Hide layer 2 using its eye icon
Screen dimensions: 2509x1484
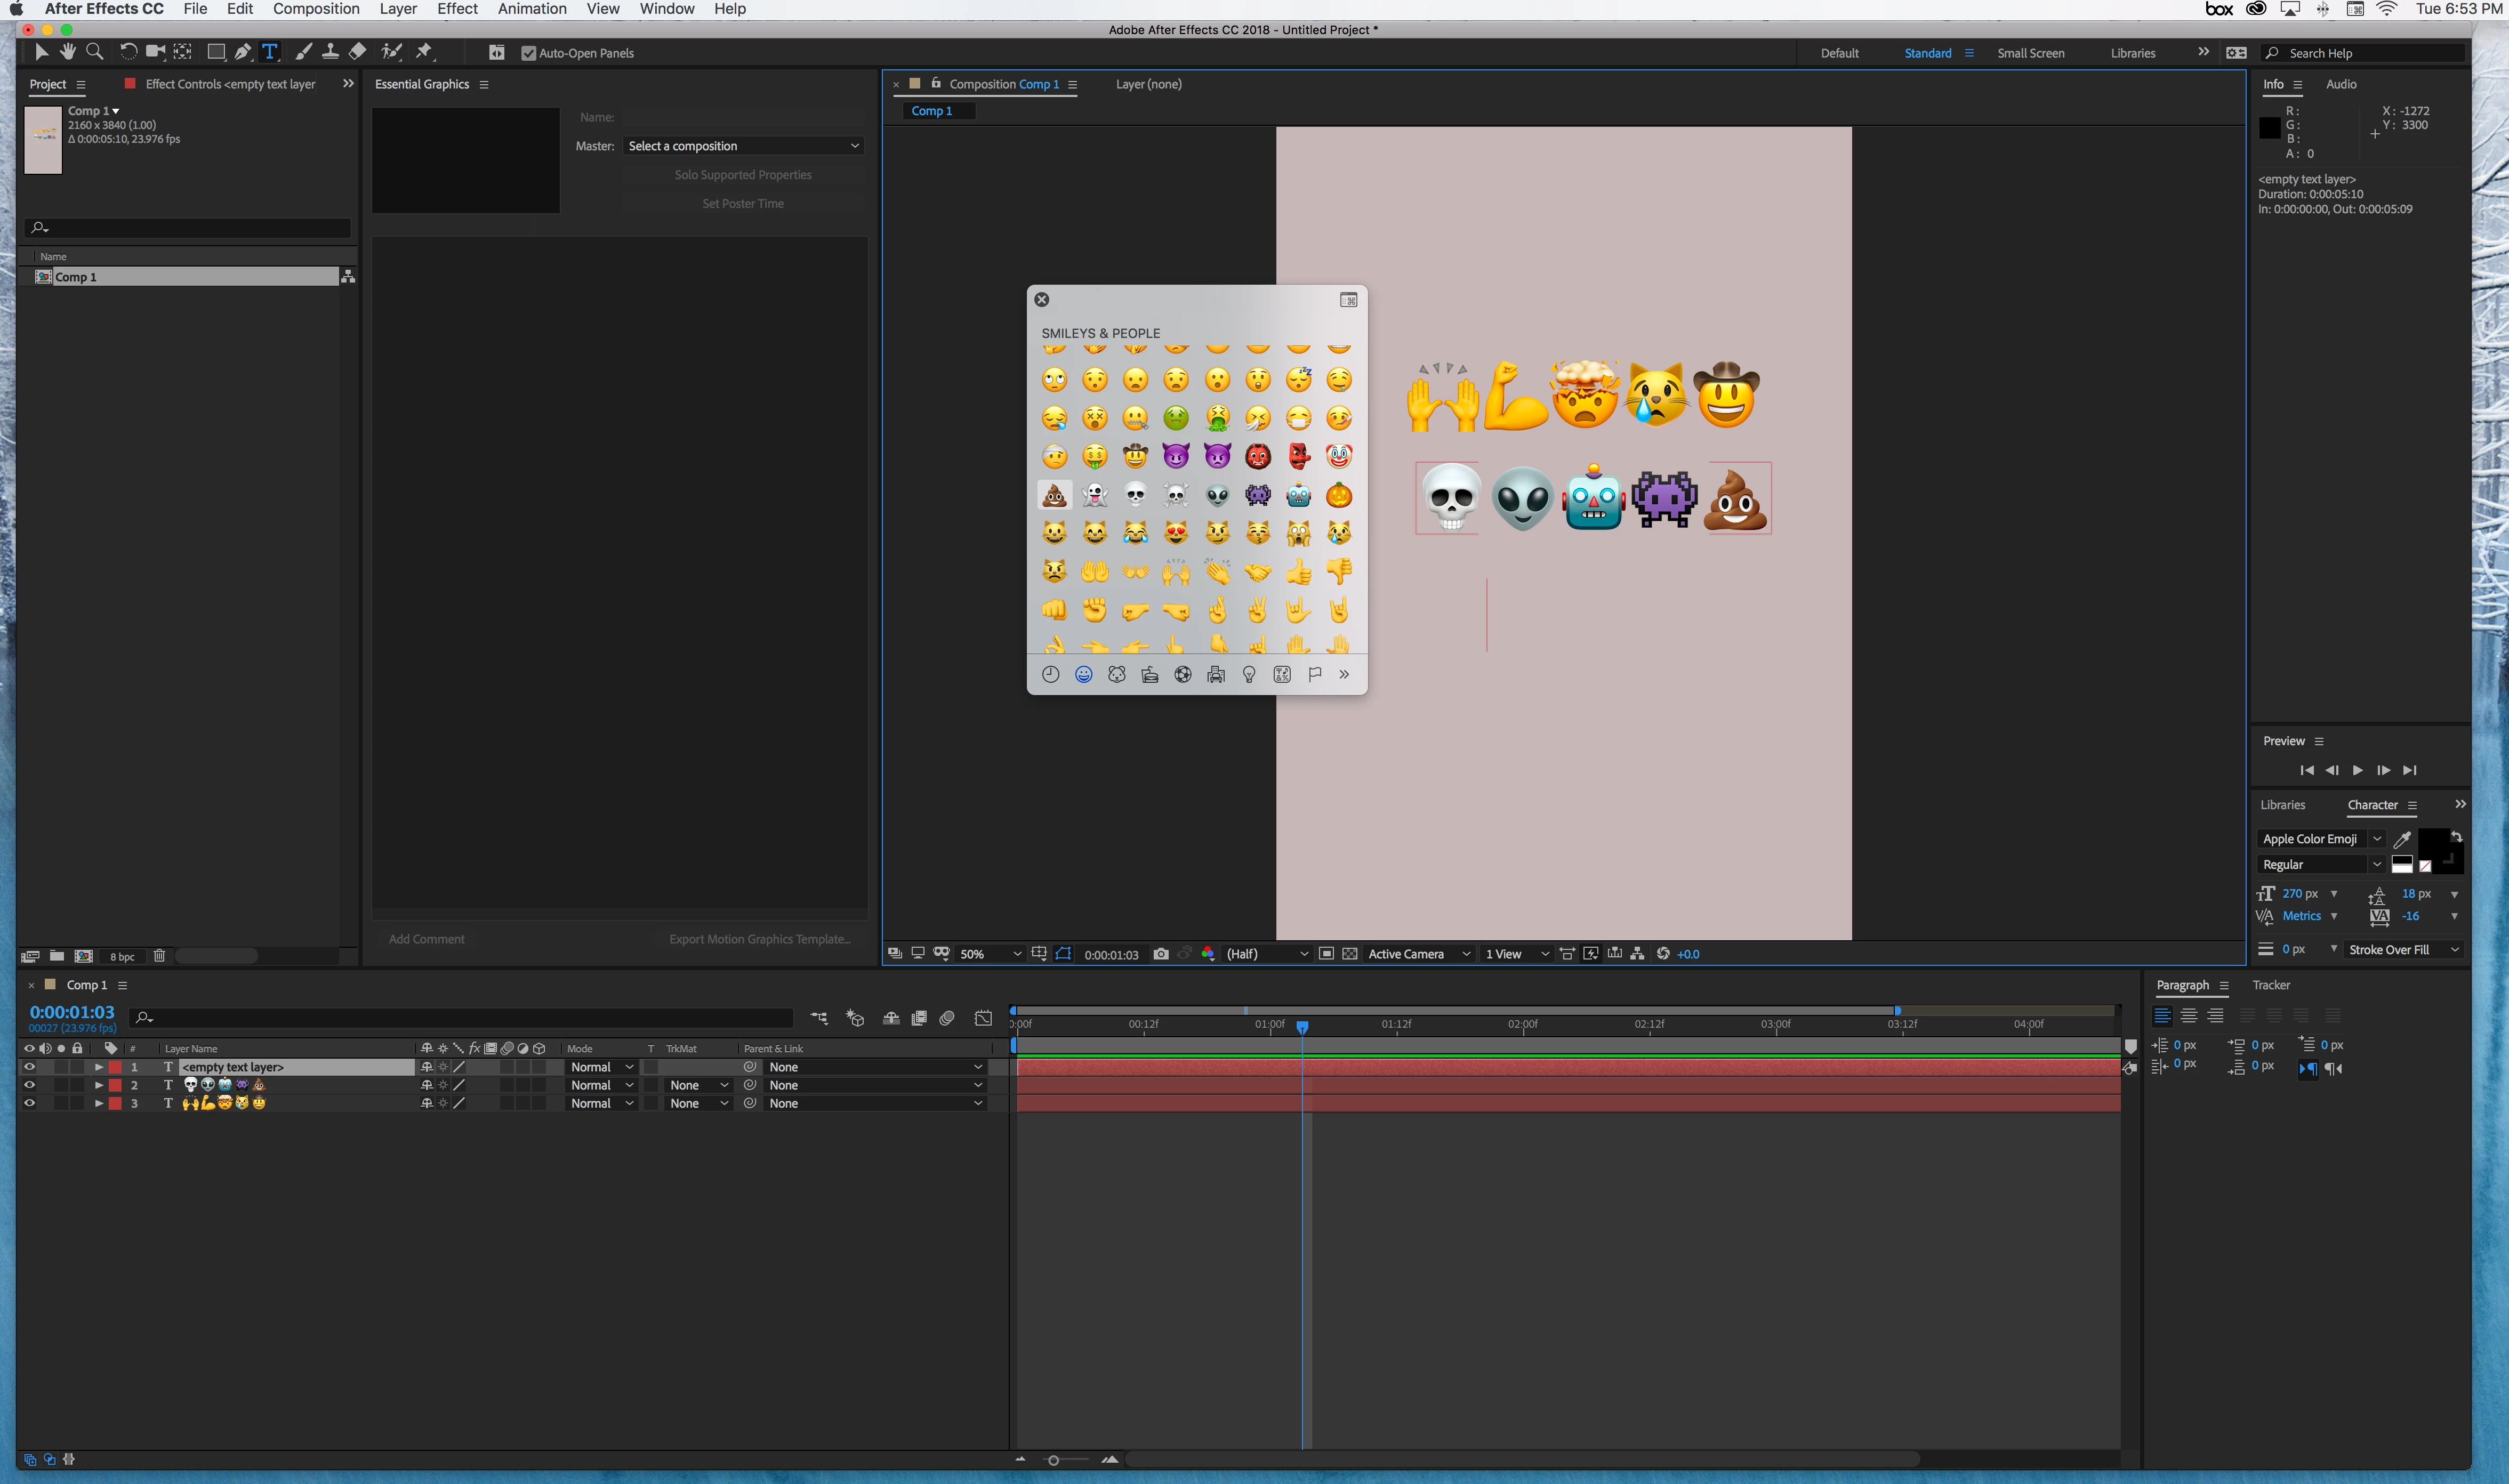point(29,1085)
